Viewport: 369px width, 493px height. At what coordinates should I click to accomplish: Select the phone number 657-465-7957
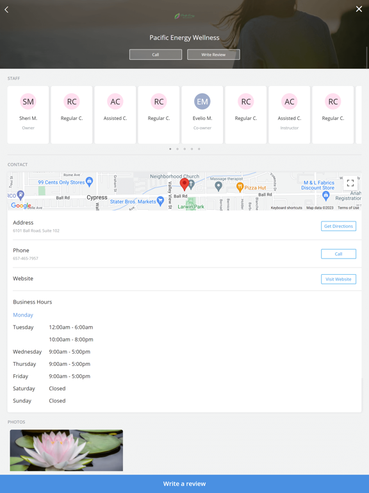[x=26, y=259]
